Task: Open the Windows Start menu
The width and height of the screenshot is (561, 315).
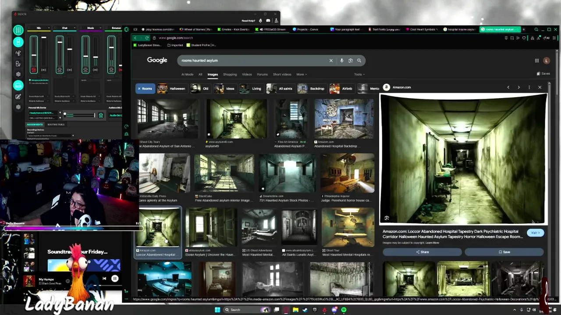Action: 217,310
